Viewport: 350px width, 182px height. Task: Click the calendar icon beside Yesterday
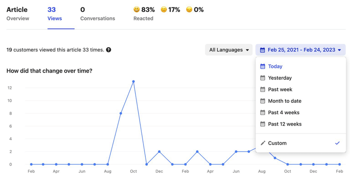pyautogui.click(x=262, y=78)
